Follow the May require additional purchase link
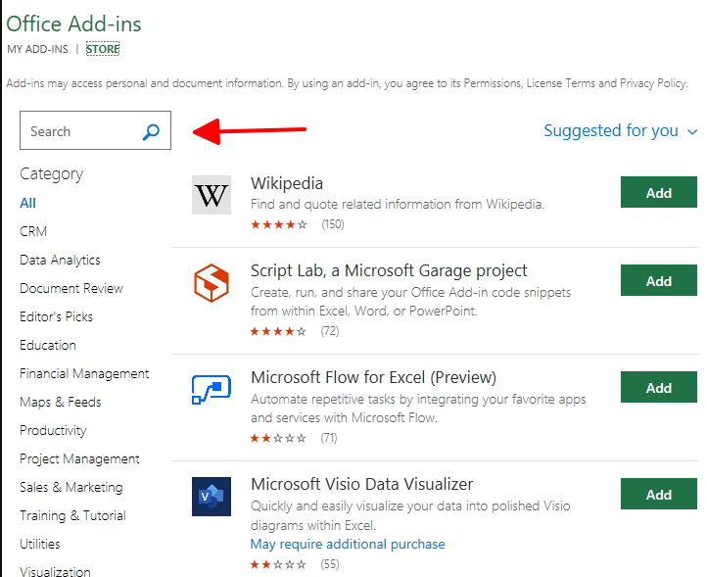Viewport: 707px width, 577px height. coord(348,544)
